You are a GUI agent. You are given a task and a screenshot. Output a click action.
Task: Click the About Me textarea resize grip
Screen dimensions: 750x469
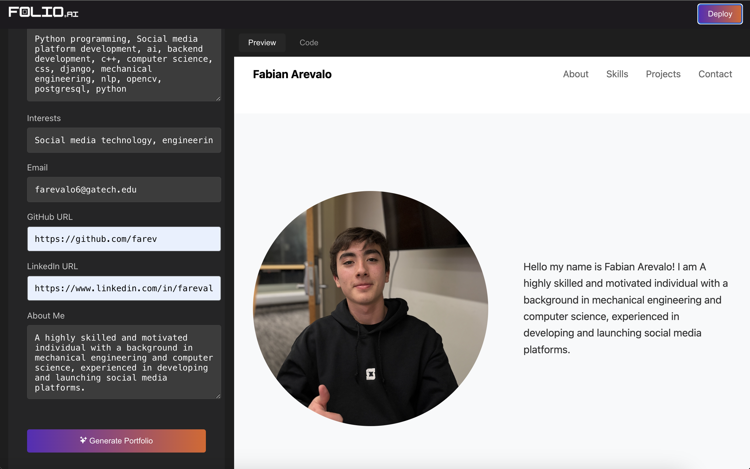[218, 396]
